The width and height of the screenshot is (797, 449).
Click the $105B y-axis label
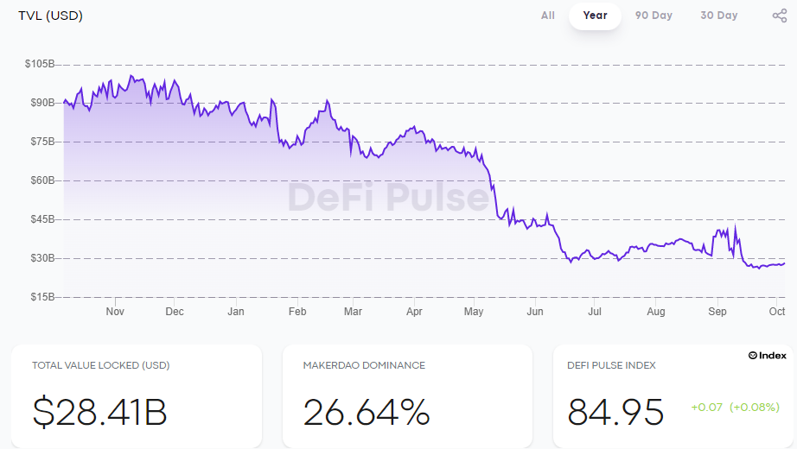click(40, 64)
